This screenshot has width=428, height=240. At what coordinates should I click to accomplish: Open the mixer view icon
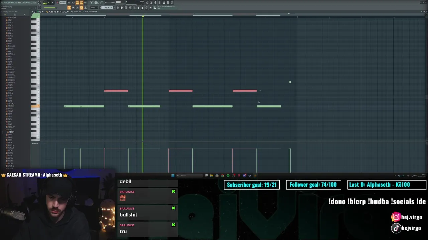130,7
